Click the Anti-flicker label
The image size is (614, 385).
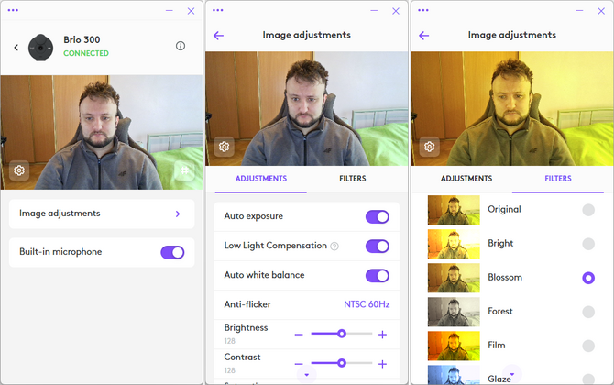pos(247,304)
